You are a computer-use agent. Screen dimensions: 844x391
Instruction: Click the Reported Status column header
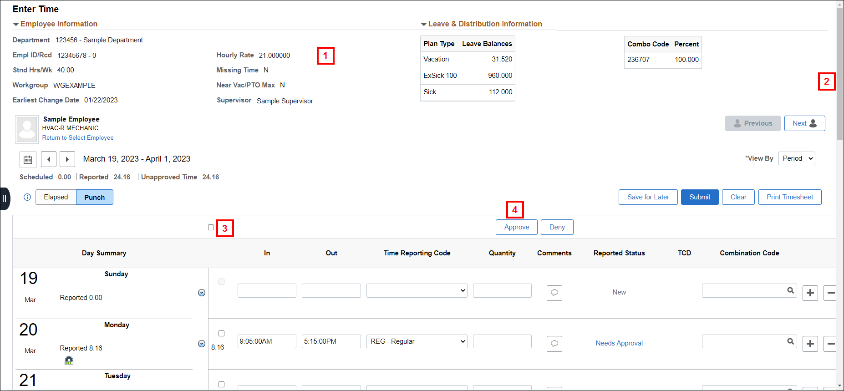(x=619, y=253)
